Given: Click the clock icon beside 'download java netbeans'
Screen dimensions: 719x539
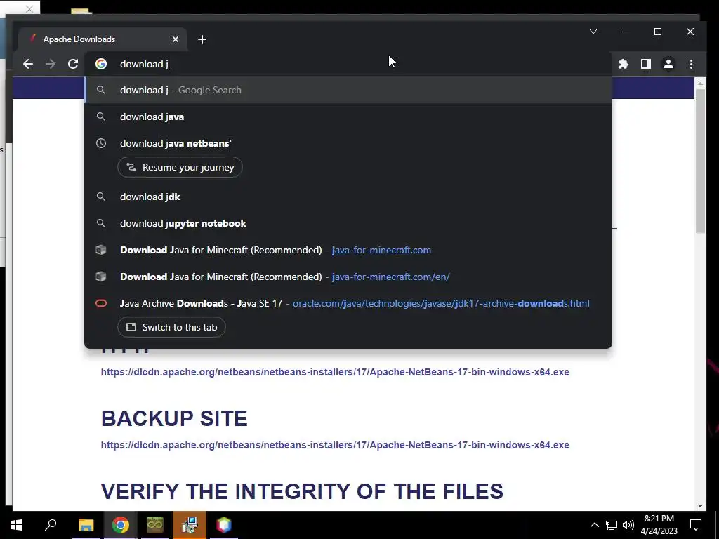Looking at the screenshot, I should (x=101, y=143).
